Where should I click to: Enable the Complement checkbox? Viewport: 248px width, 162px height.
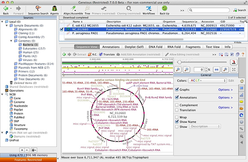tap(177, 105)
